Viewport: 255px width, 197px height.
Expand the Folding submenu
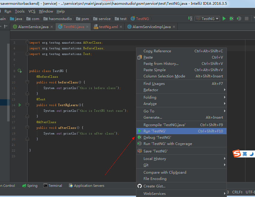pos(181,97)
